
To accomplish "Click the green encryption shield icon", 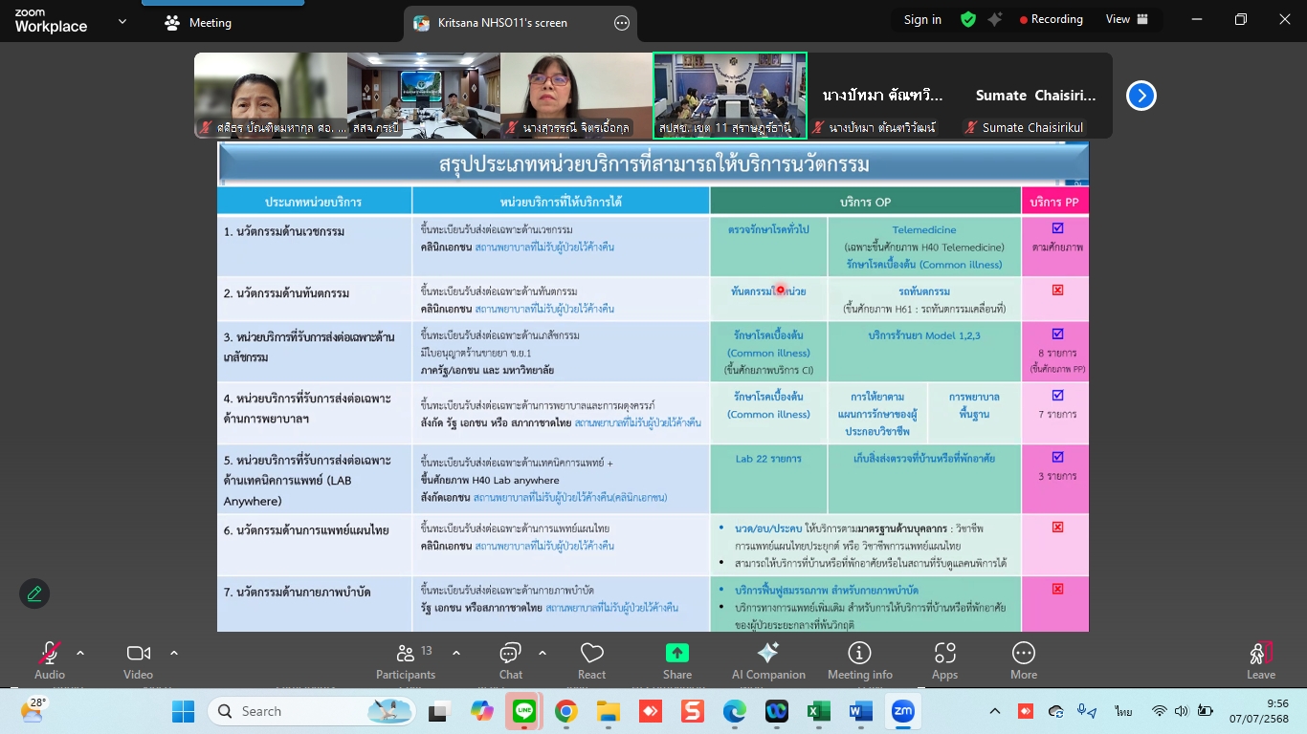I will (x=968, y=20).
